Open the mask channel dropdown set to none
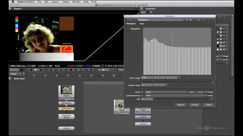The height and width of the screenshot is (136, 243). pyautogui.click(x=165, y=92)
